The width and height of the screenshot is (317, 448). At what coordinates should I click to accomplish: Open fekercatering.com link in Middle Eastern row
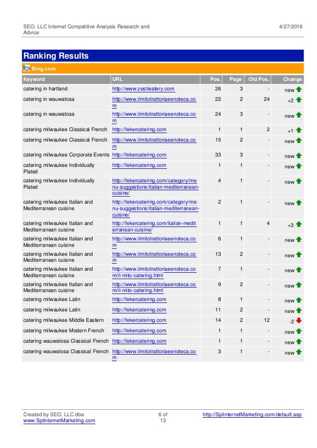(x=139, y=320)
